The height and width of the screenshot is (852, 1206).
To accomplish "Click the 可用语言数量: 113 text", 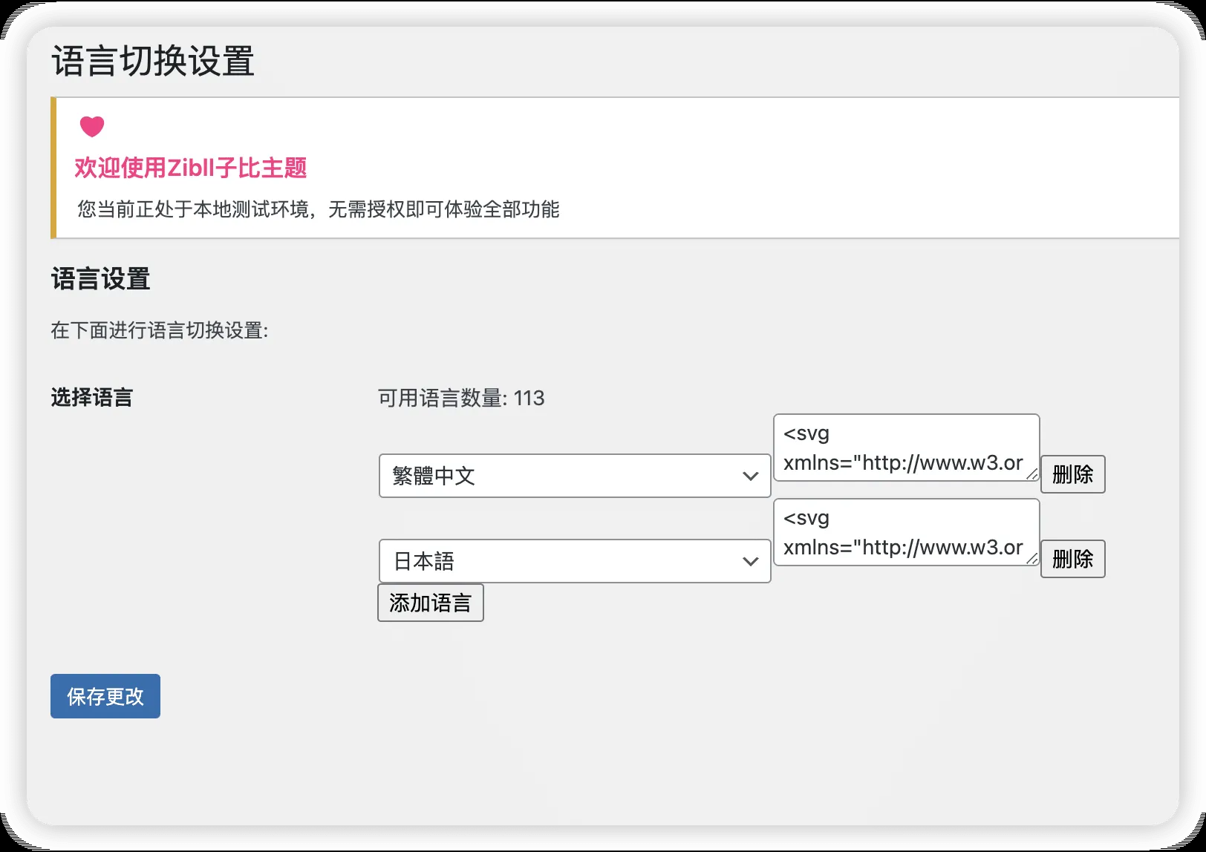I will point(461,399).
